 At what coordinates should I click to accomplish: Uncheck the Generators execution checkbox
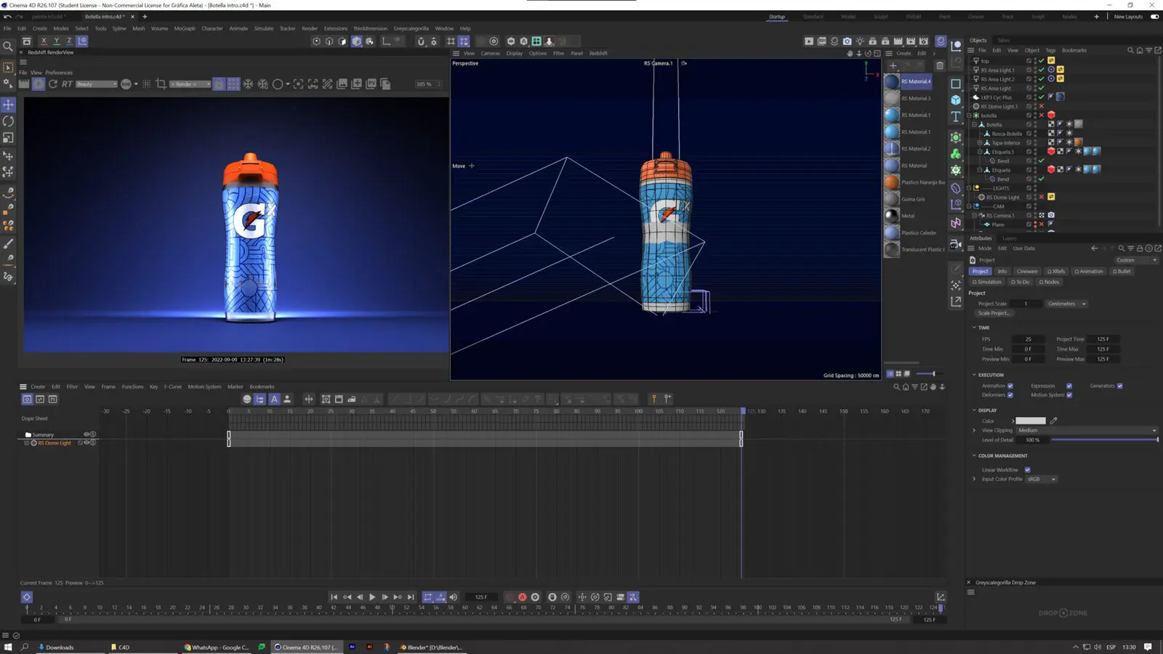(1119, 386)
